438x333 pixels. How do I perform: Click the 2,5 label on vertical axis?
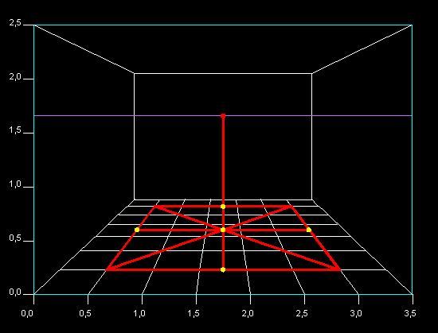pos(15,23)
